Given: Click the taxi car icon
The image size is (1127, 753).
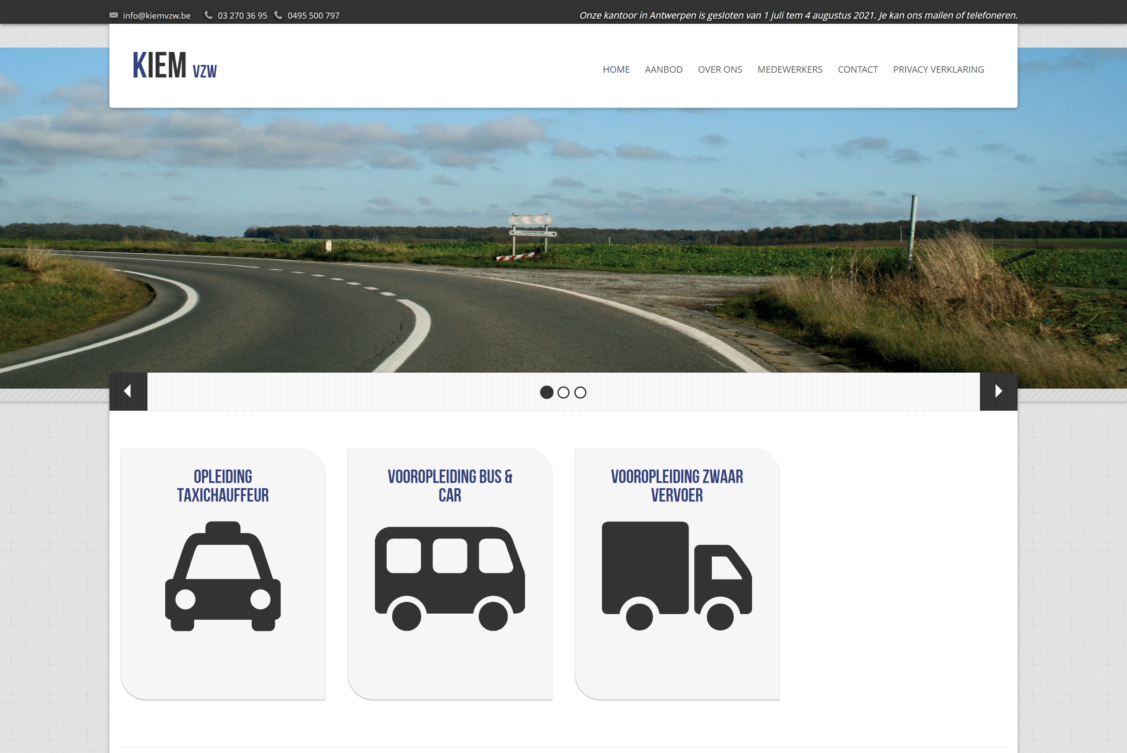Looking at the screenshot, I should [223, 576].
